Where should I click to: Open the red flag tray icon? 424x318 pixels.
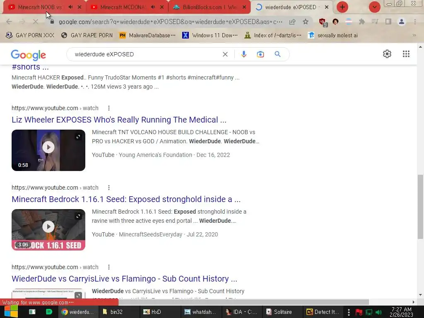pyautogui.click(x=359, y=312)
